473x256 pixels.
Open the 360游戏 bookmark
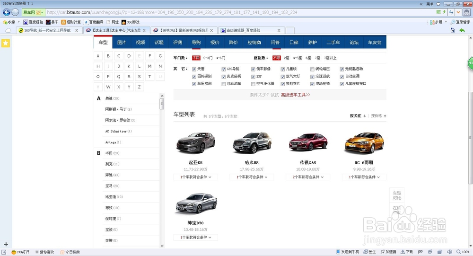(x=131, y=22)
